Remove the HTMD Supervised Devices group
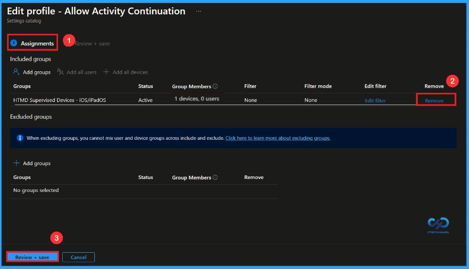 (x=434, y=101)
